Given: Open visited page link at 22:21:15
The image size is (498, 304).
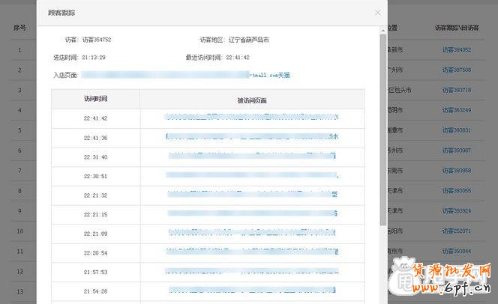Looking at the screenshot, I should (252, 214).
